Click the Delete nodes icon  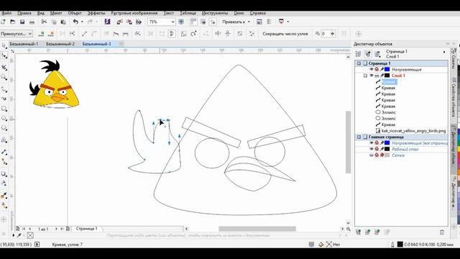point(51,34)
